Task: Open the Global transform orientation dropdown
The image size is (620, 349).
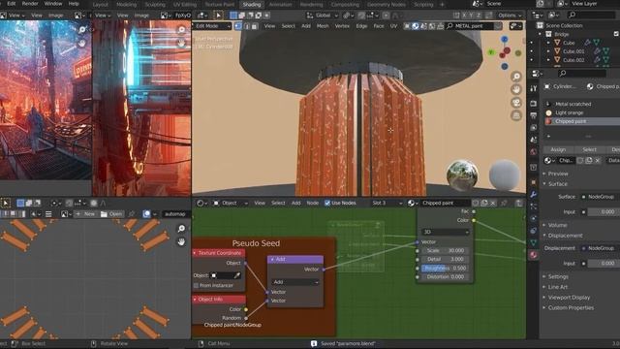Action: point(323,16)
